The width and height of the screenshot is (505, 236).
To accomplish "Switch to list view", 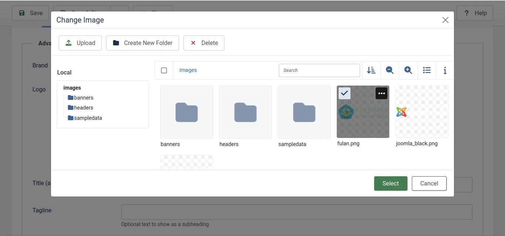I will 427,70.
